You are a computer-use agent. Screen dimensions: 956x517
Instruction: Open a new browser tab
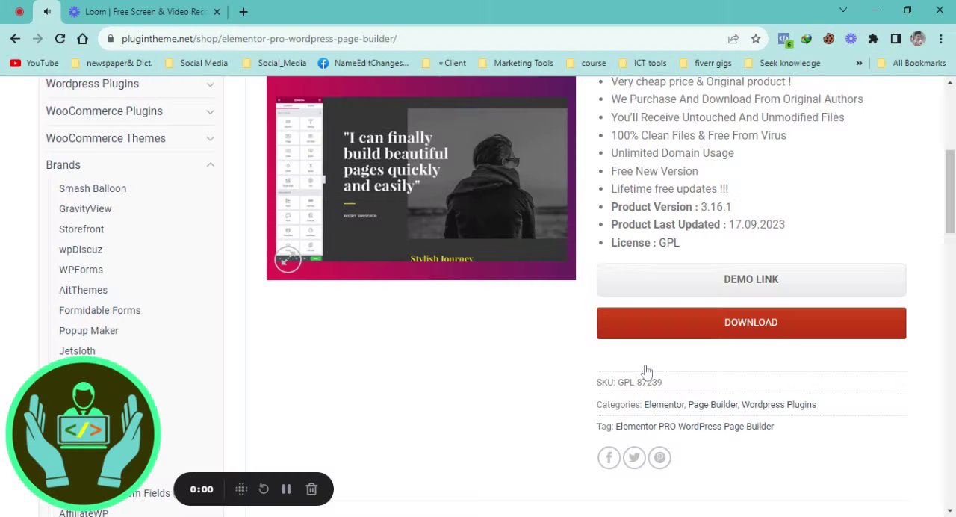pyautogui.click(x=243, y=12)
